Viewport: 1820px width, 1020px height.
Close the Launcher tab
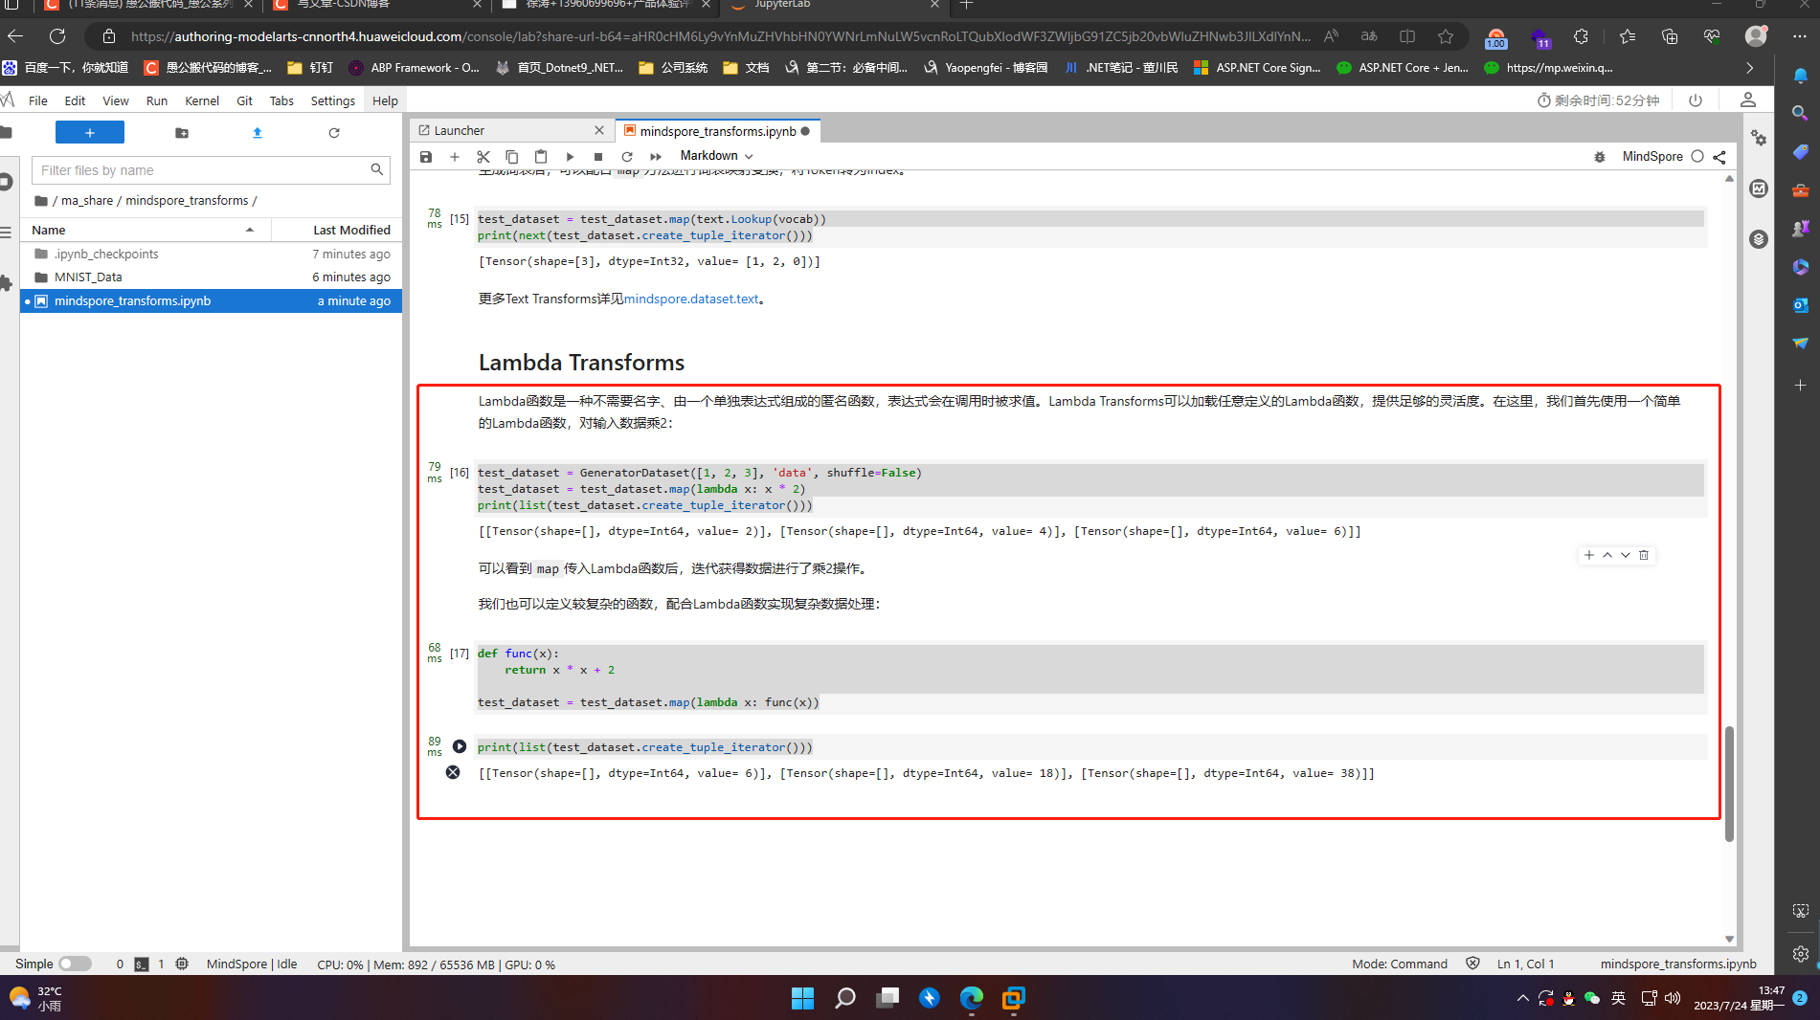[599, 130]
